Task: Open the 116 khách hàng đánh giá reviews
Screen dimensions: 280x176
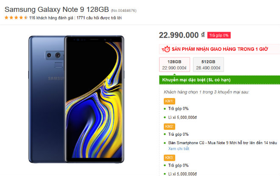Action: coord(51,18)
